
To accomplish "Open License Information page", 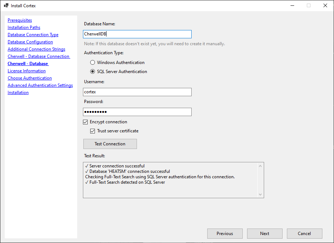I will tap(26, 71).
